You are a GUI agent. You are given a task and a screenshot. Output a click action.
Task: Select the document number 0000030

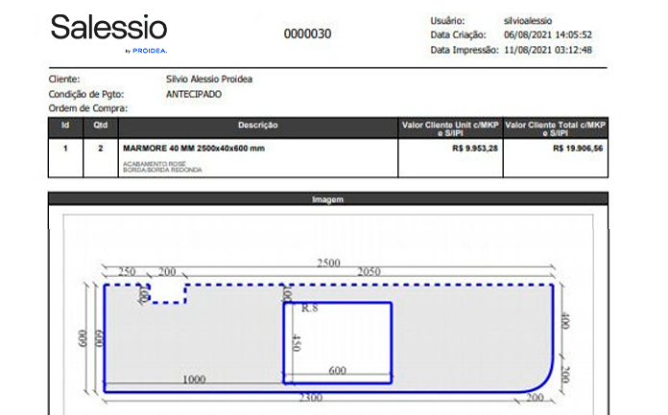point(307,34)
